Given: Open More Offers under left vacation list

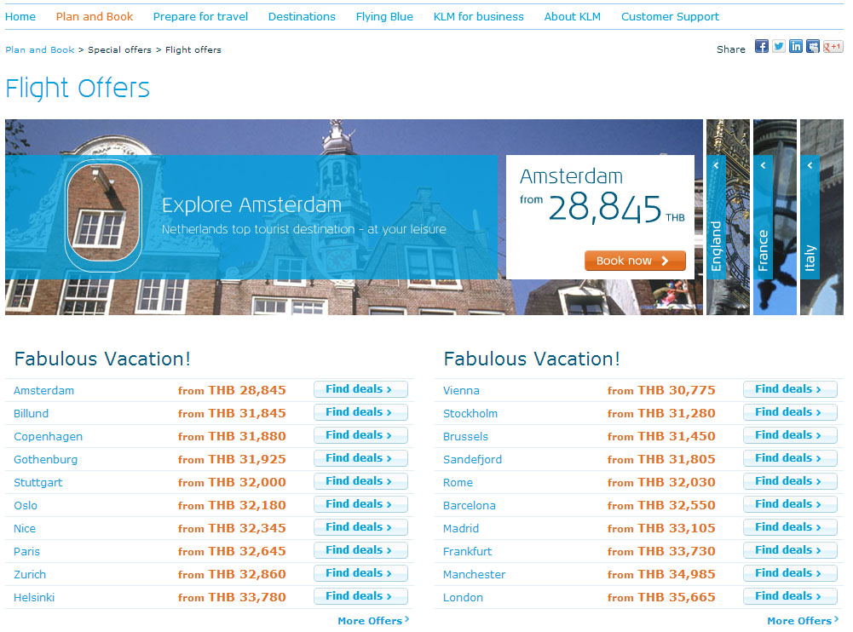Looking at the screenshot, I should pos(373,621).
